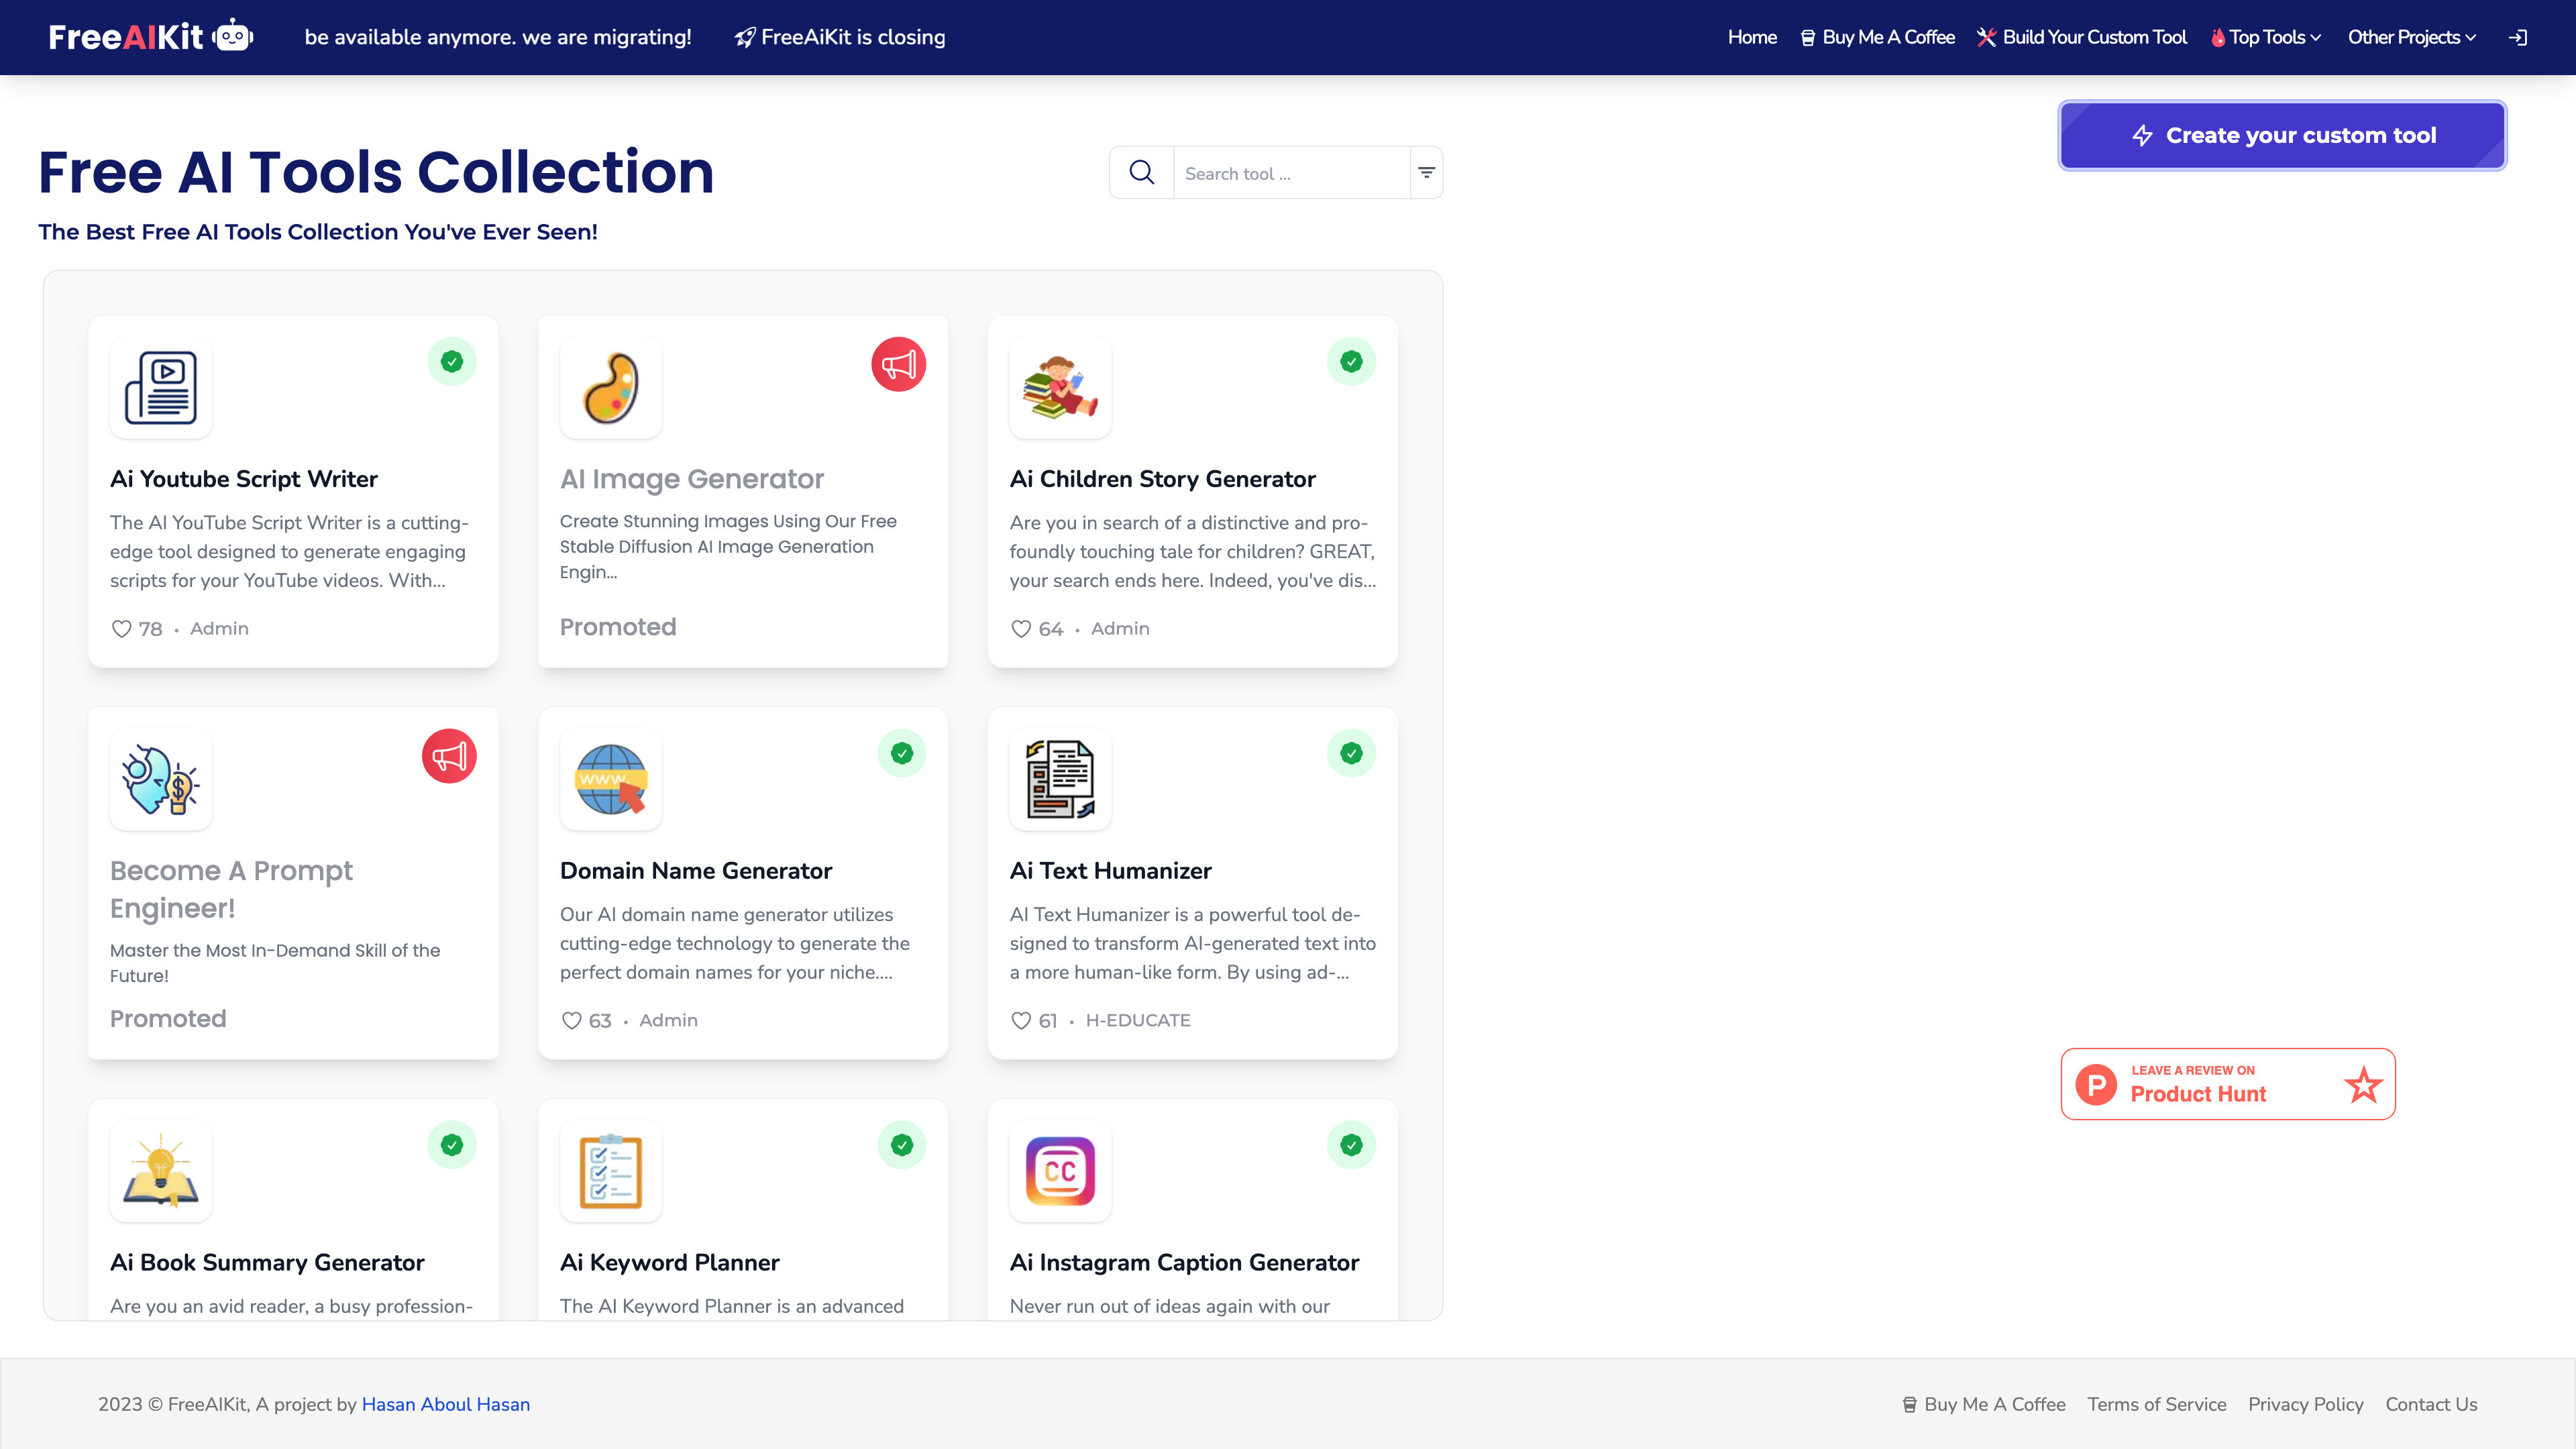Click Admin author on Domain Name Generator card
Viewport: 2576px width, 1449px height.
coord(668,1021)
